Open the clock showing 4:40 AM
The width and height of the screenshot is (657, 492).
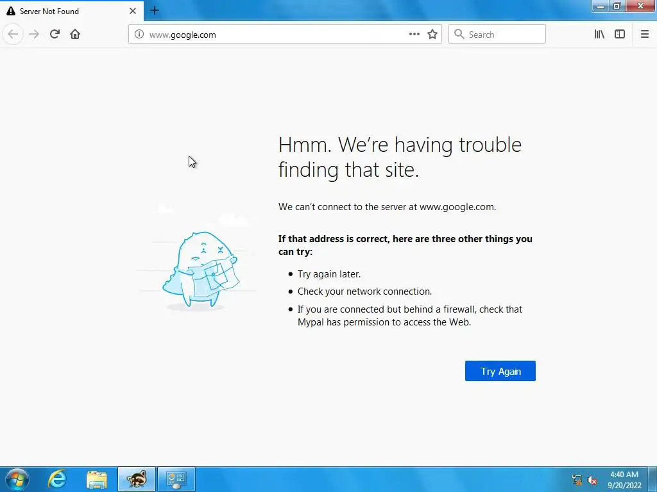click(624, 479)
